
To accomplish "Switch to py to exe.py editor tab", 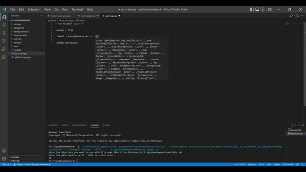I will (x=111, y=16).
